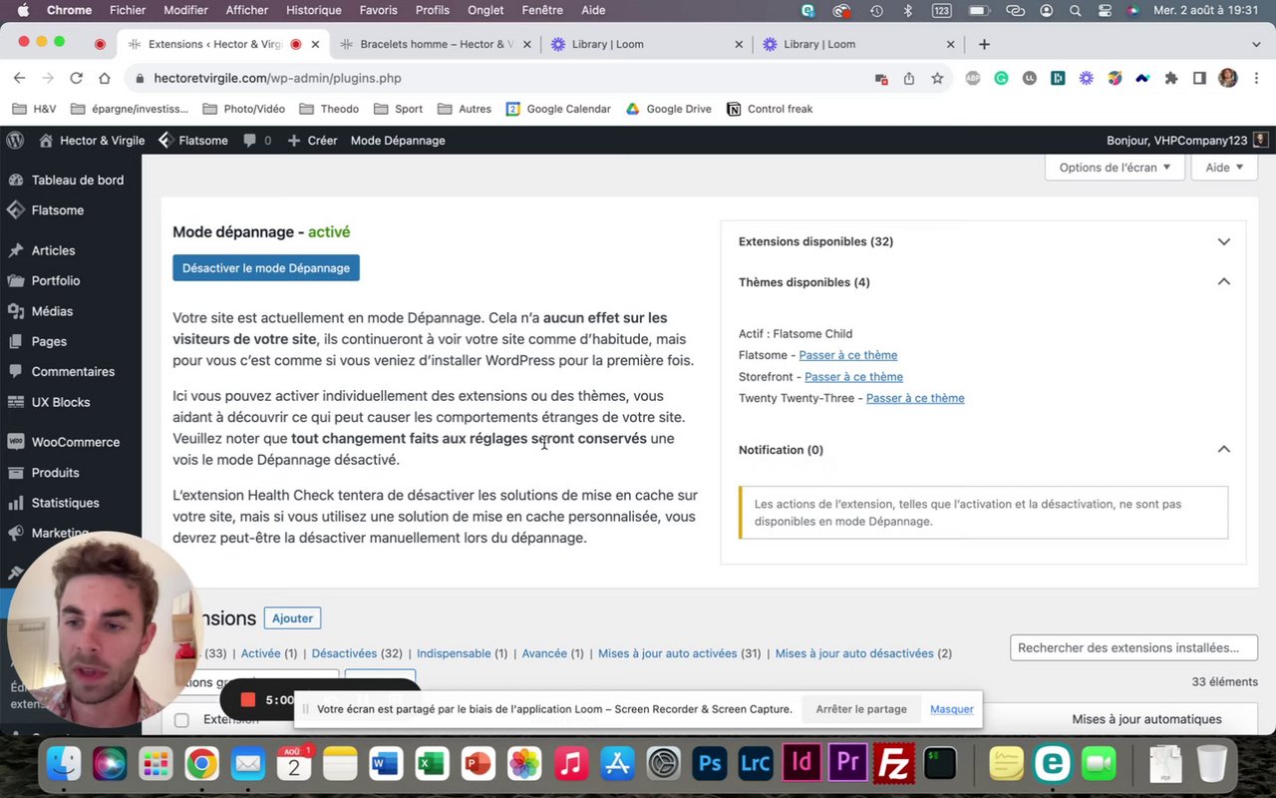Click Désactiver le mode Dépannage button
This screenshot has height=798, width=1276.
coord(266,268)
